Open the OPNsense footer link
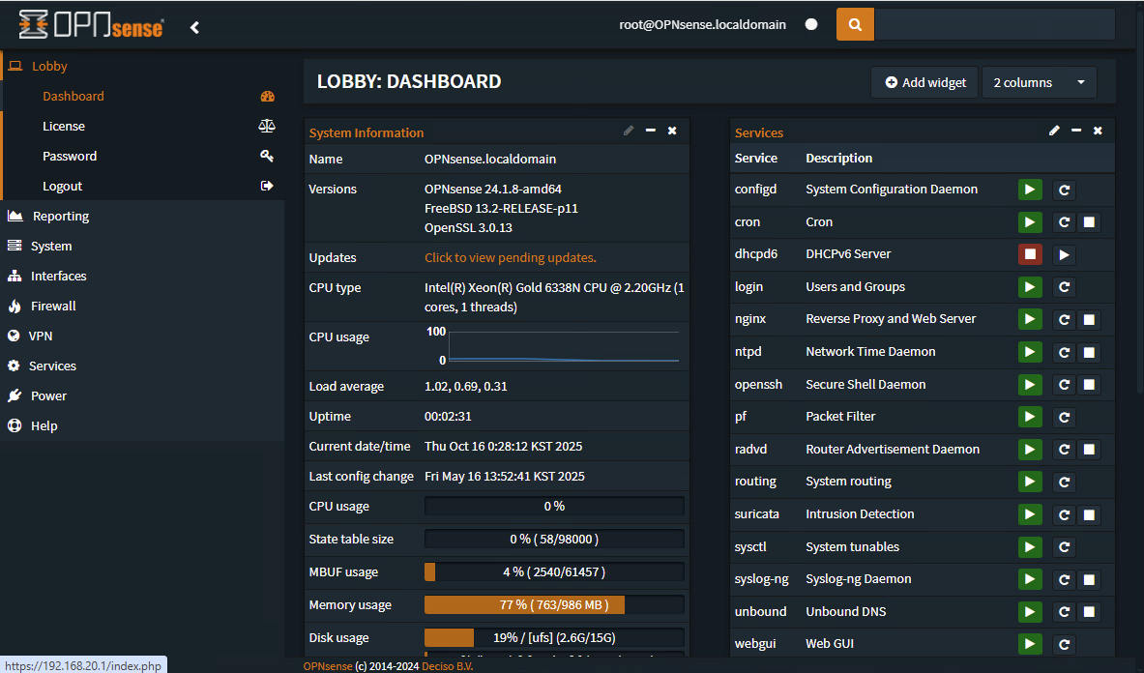Screen dimensions: 1144x673 328,665
